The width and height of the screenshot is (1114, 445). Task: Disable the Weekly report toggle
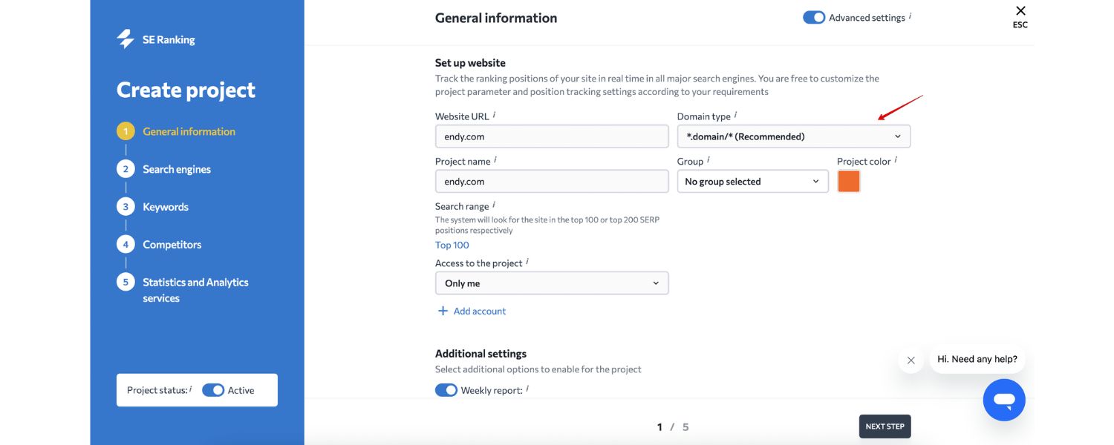pos(446,390)
